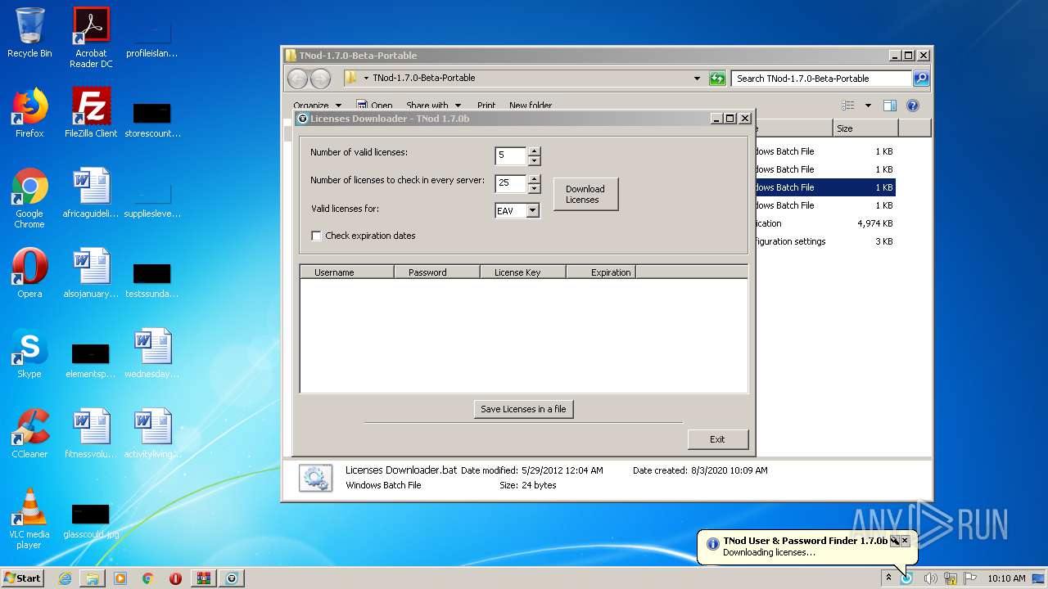1048x589 pixels.
Task: Click the Action Center flag tray icon
Action: pyautogui.click(x=969, y=578)
